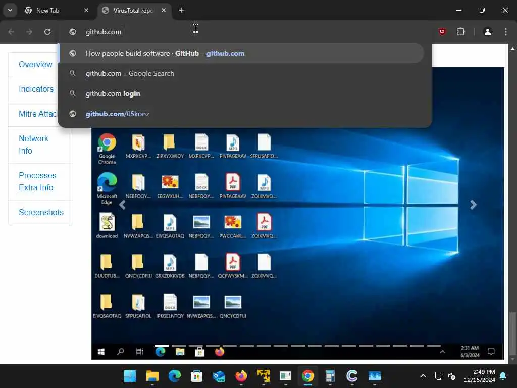Open Outlook from the taskbar
The height and width of the screenshot is (388, 517).
(219, 376)
